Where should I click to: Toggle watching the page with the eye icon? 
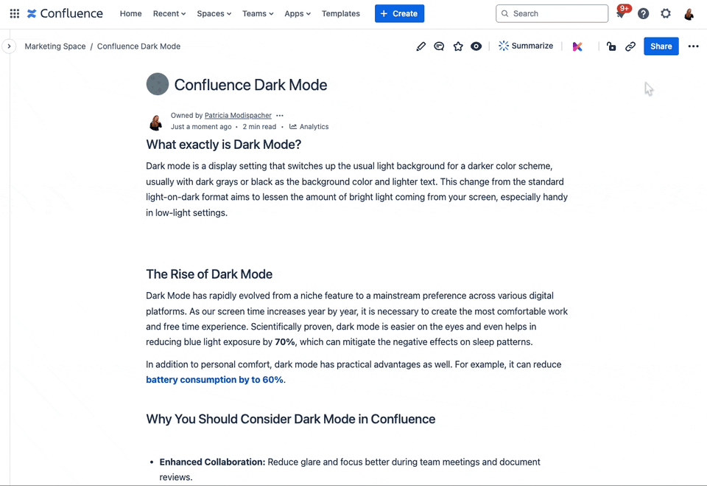tap(476, 46)
